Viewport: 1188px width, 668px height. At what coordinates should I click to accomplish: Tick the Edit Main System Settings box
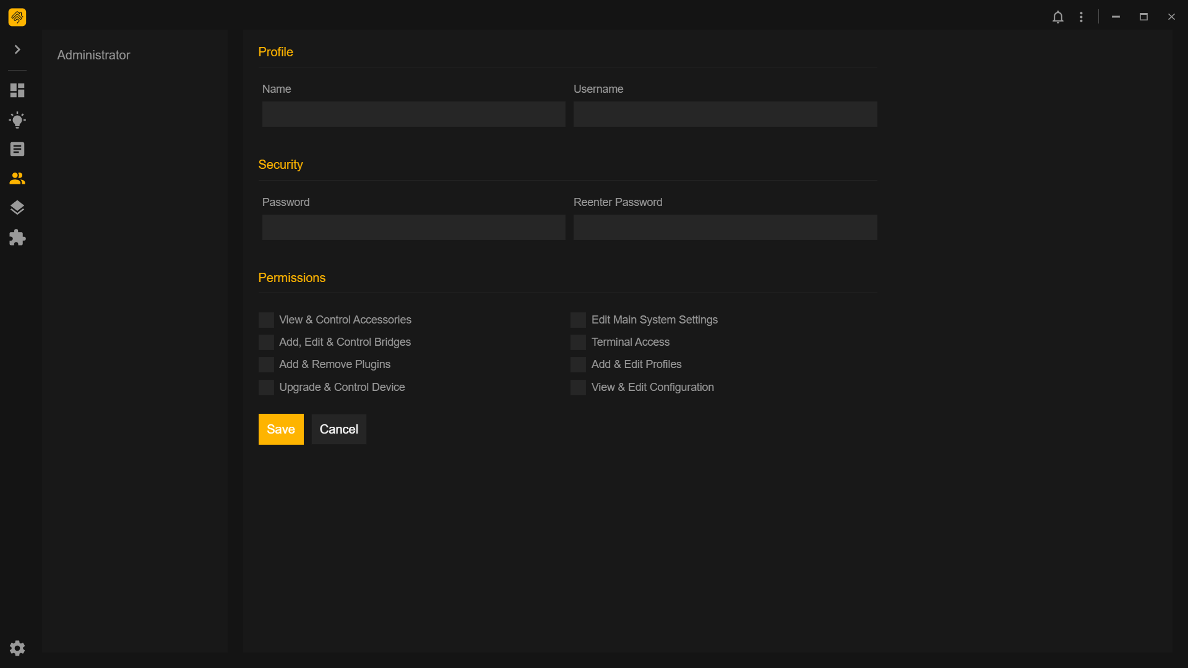click(578, 320)
